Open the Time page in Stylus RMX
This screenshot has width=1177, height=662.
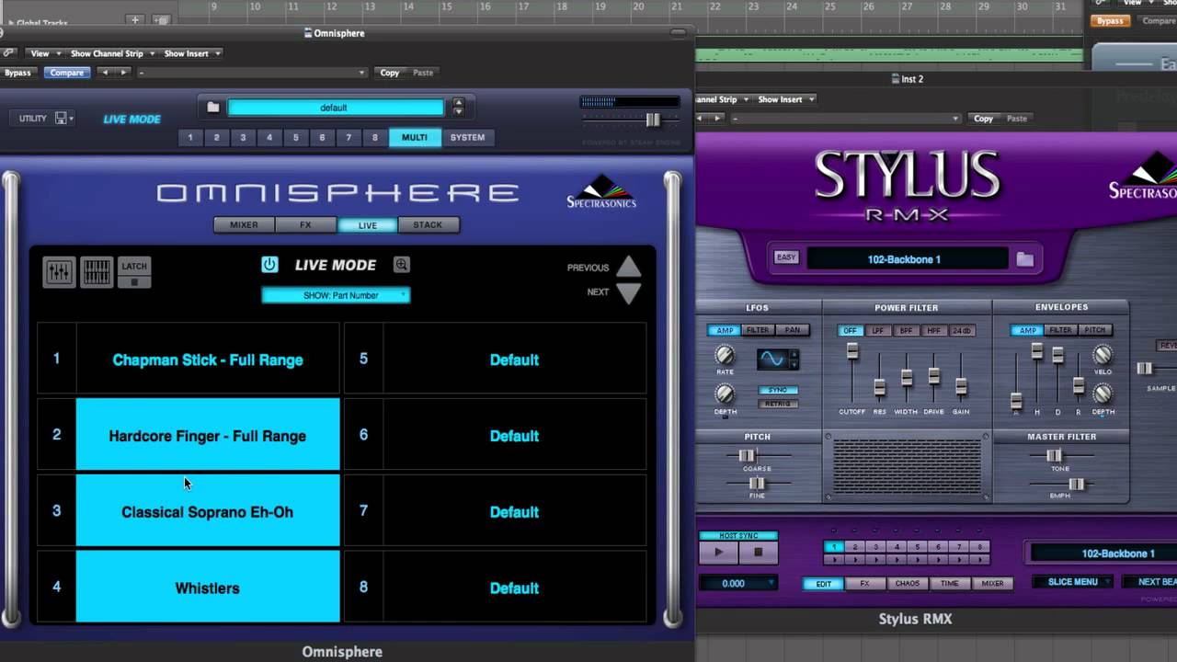click(x=949, y=583)
